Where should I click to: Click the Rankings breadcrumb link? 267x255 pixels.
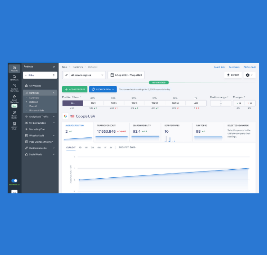coord(77,67)
